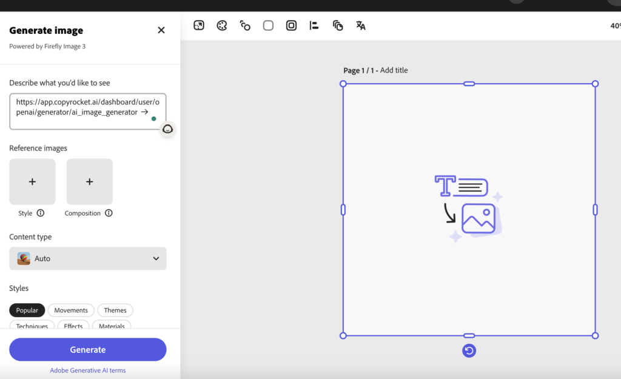Select the Popular styles tab
621x379 pixels.
(27, 310)
